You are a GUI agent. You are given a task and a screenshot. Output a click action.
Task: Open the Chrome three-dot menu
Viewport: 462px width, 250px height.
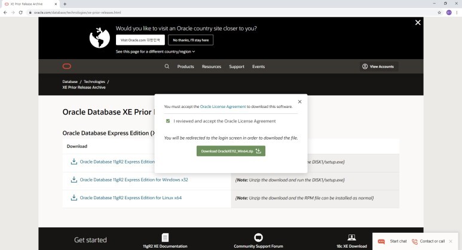(457, 13)
